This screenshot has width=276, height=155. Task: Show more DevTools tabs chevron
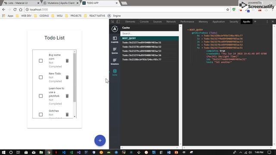255,22
